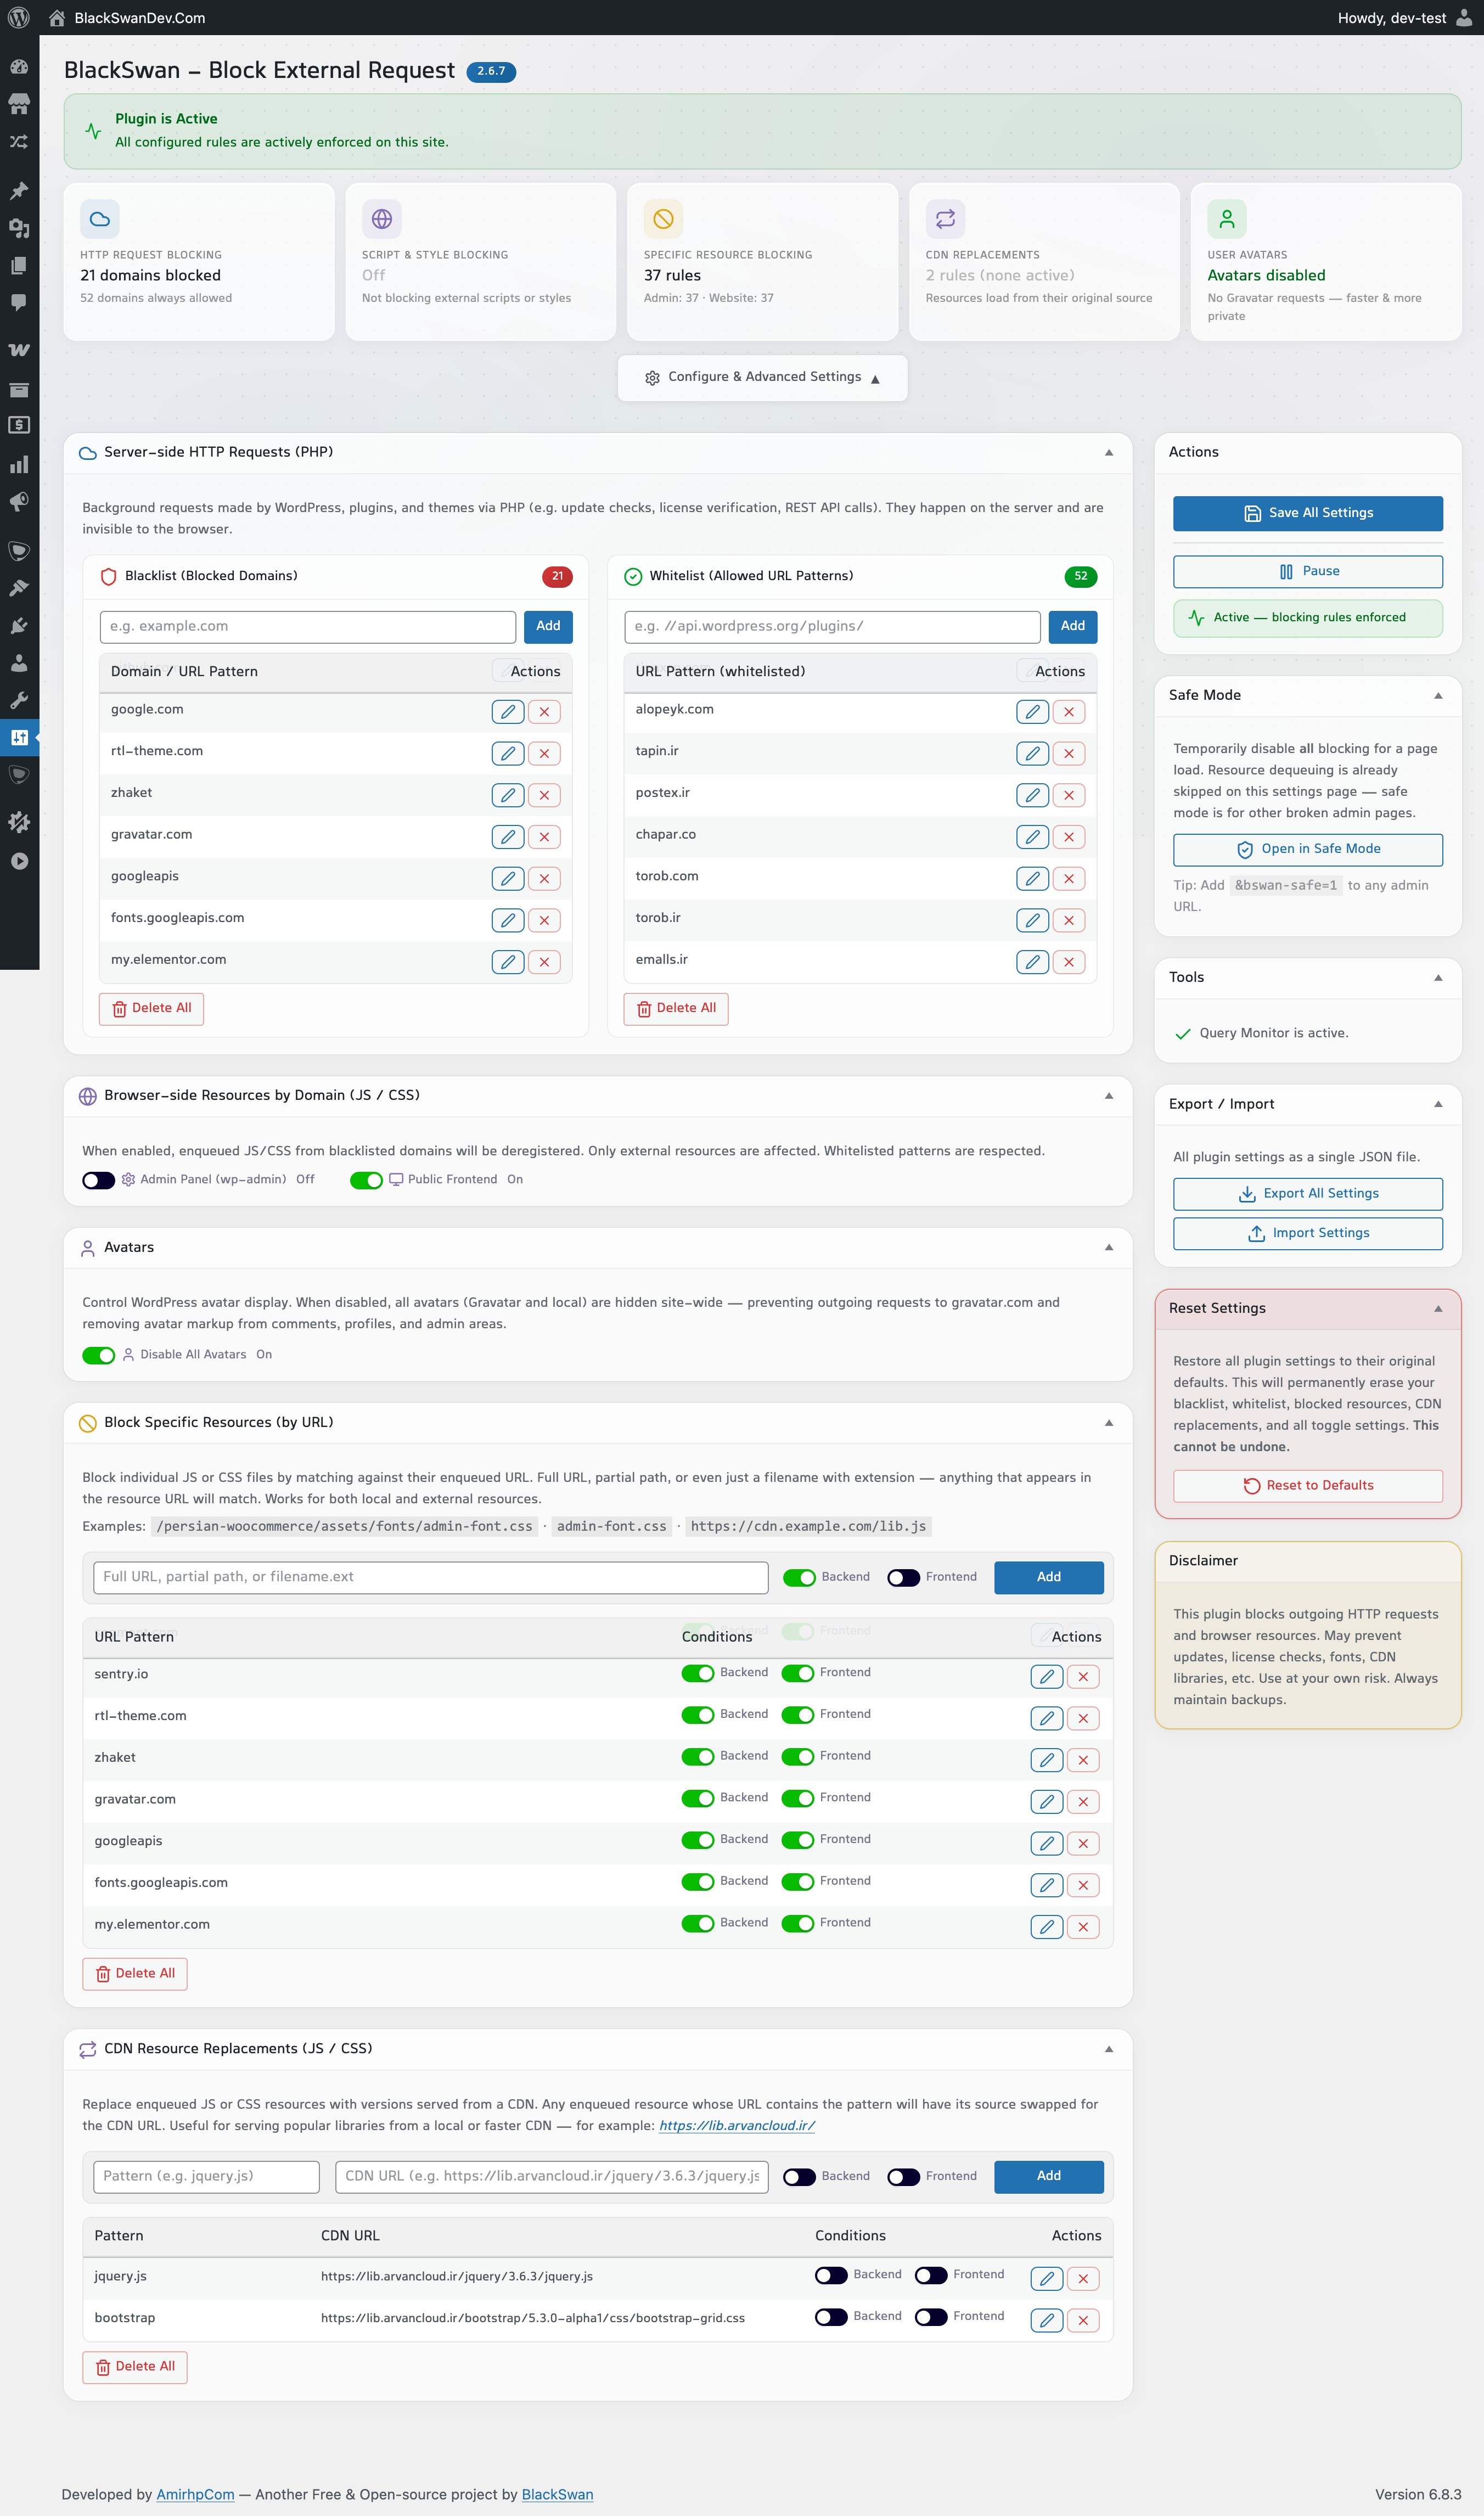The width and height of the screenshot is (1484, 2517).
Task: Select the megaphone marketing icon in the sidebar
Action: [x=20, y=501]
